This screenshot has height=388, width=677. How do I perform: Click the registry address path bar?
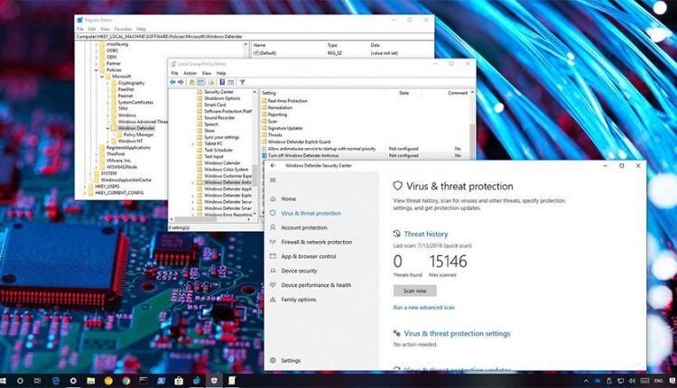tap(255, 37)
